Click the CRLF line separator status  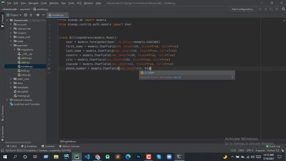(x=241, y=151)
